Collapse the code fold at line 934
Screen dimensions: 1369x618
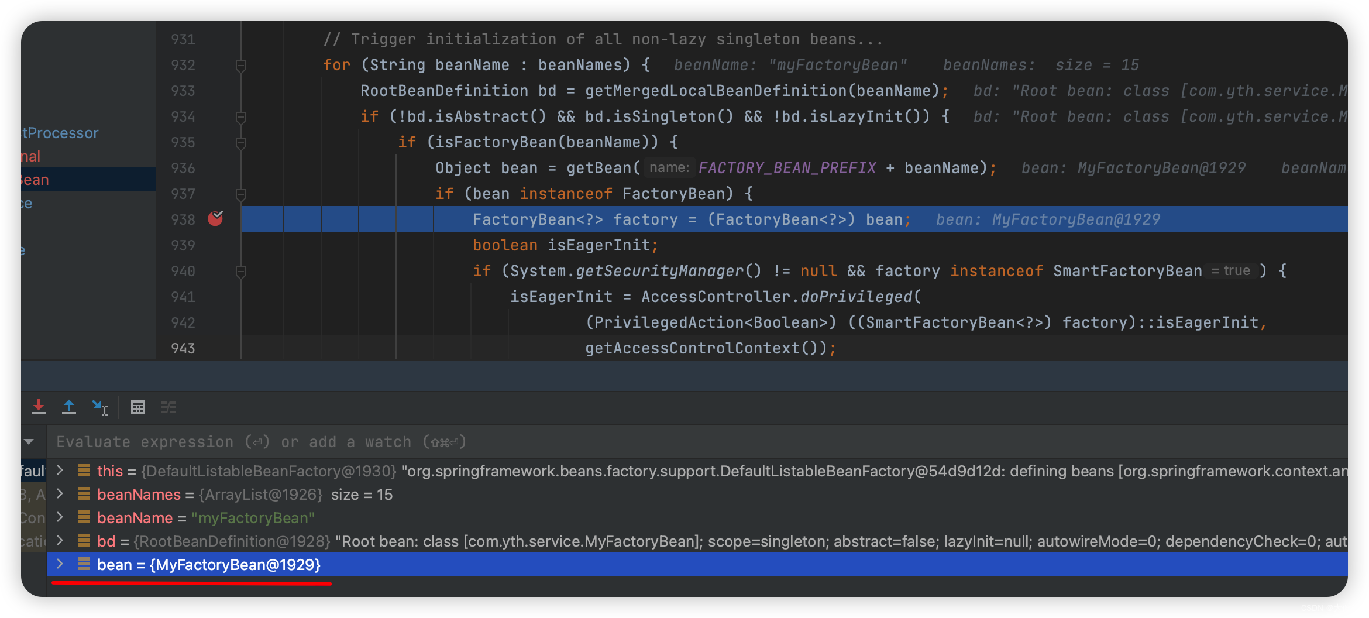click(240, 117)
